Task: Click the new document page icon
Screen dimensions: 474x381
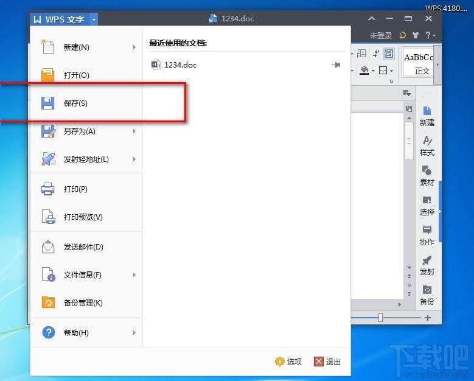Action: (47, 47)
